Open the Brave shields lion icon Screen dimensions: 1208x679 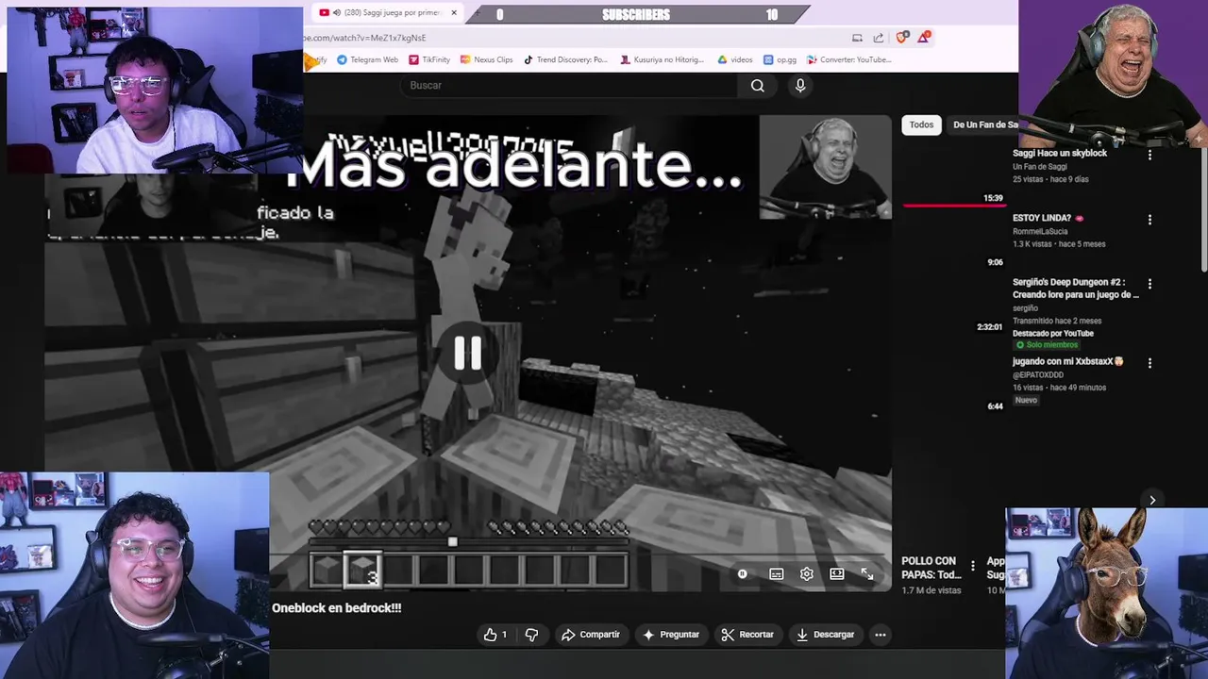(902, 37)
